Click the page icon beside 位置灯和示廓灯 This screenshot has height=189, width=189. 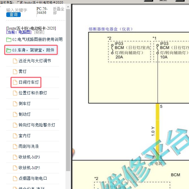(x=15, y=93)
